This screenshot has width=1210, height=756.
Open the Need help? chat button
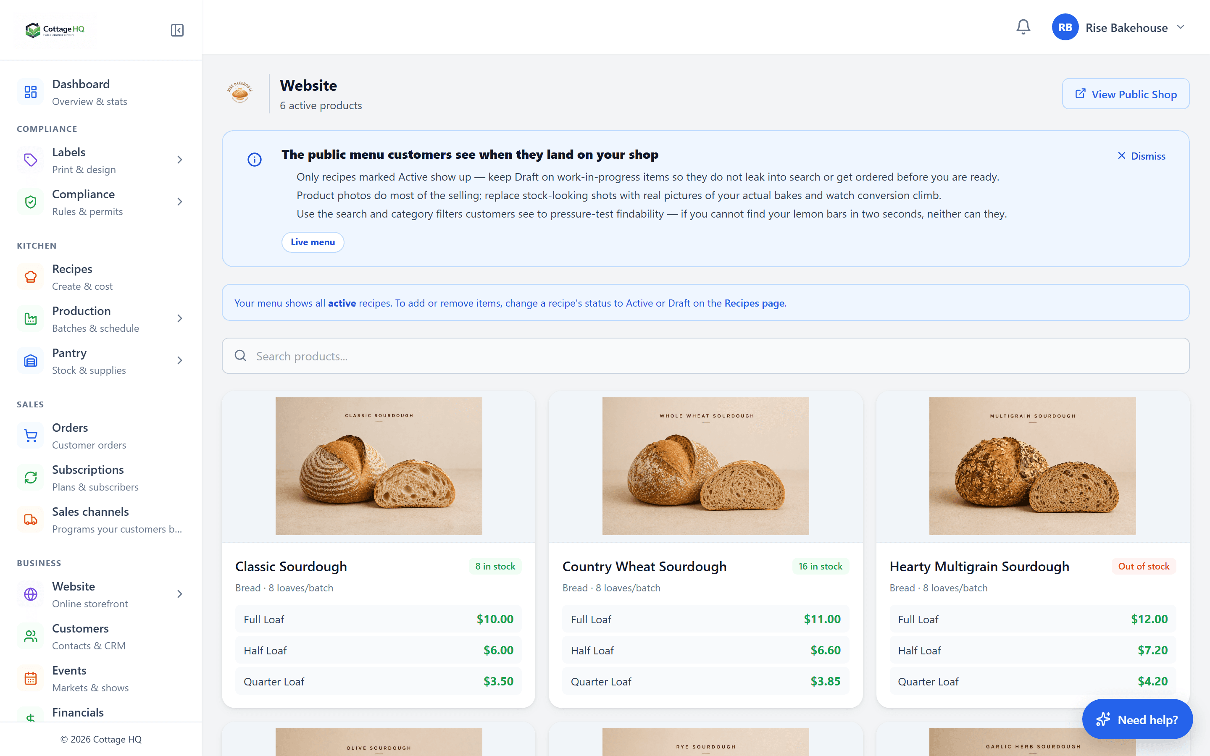pos(1137,719)
